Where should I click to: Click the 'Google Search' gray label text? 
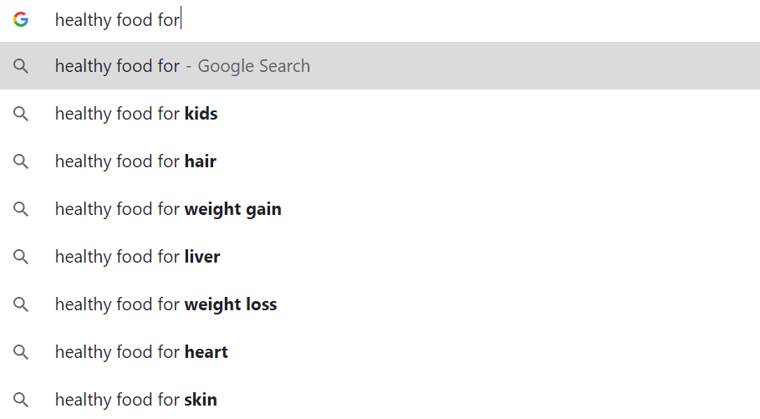point(253,66)
